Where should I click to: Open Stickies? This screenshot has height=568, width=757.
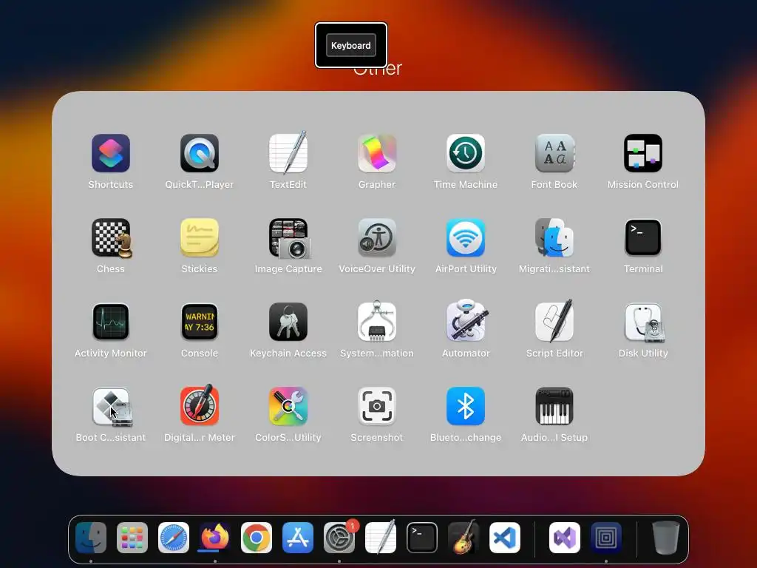(x=200, y=237)
